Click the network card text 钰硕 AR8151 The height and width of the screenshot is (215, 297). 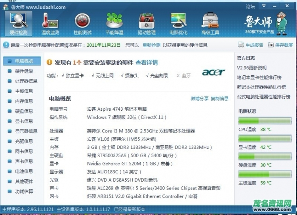pos(101,196)
